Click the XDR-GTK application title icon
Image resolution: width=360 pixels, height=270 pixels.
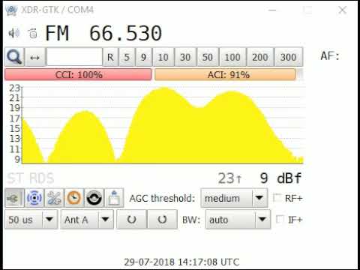(11, 10)
